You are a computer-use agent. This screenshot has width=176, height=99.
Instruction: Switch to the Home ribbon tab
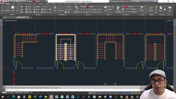pyautogui.click(x=8, y=4)
